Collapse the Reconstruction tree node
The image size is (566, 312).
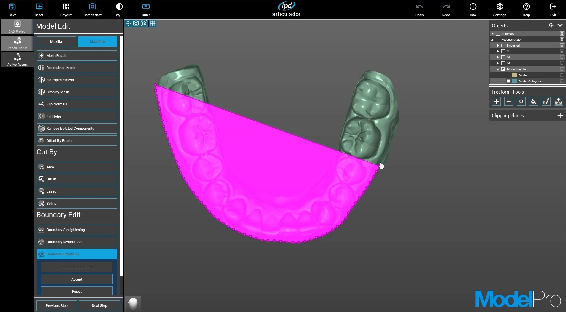(493, 40)
